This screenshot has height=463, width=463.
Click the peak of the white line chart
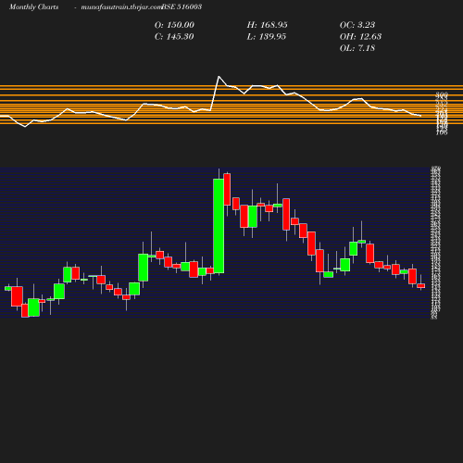(x=219, y=76)
